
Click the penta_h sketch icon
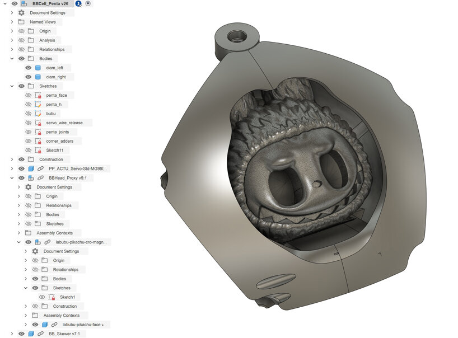click(x=38, y=104)
